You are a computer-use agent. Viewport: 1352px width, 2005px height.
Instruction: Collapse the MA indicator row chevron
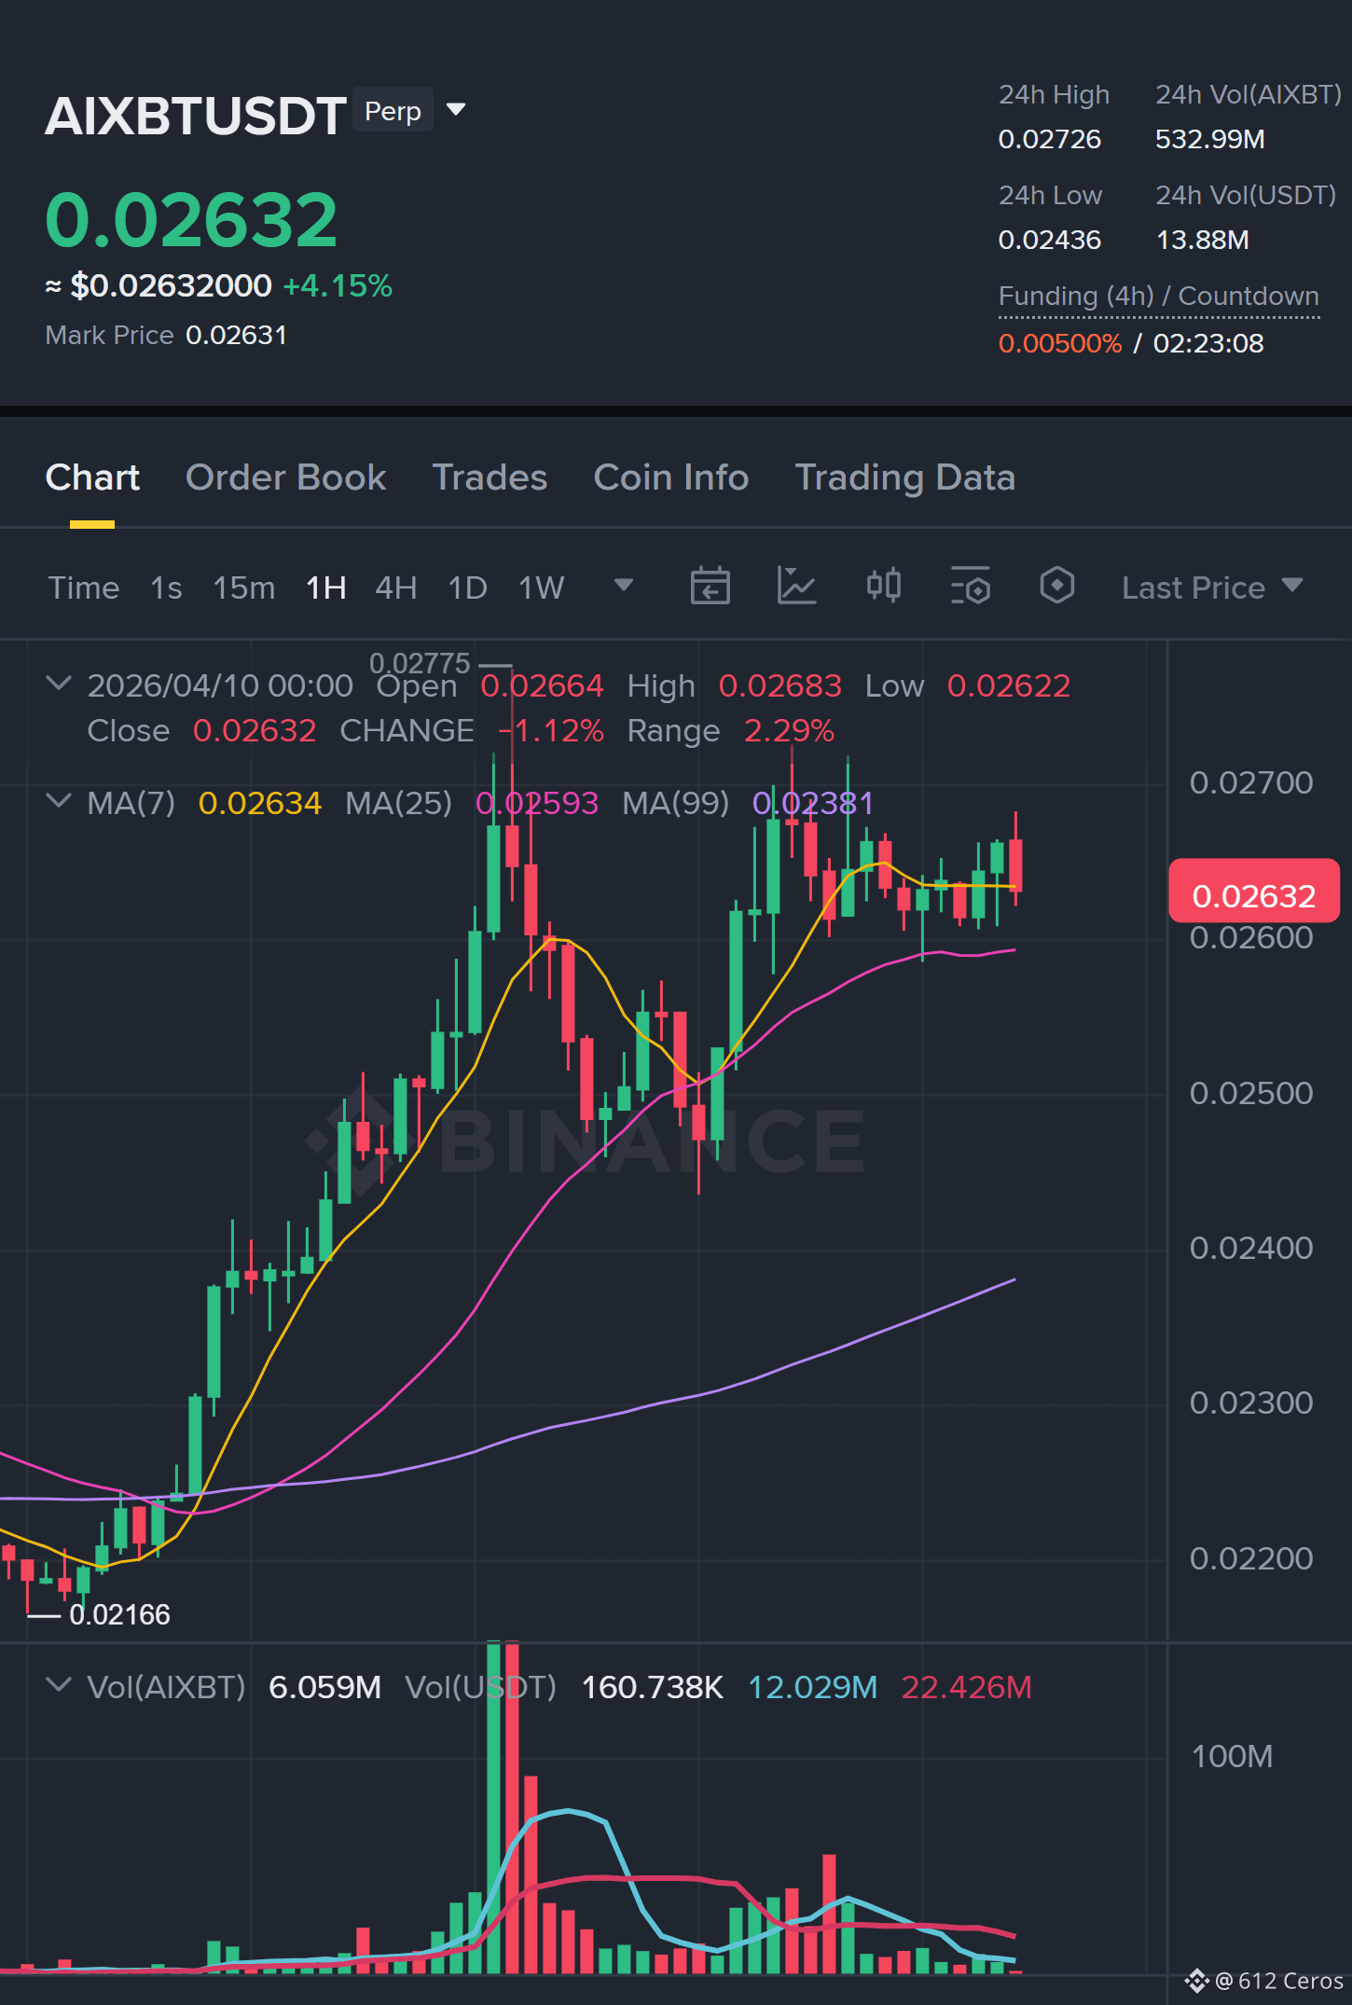(59, 801)
